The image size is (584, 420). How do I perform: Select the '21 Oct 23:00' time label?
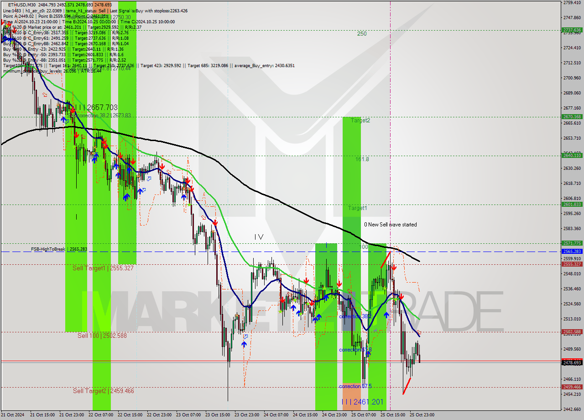click(x=72, y=415)
